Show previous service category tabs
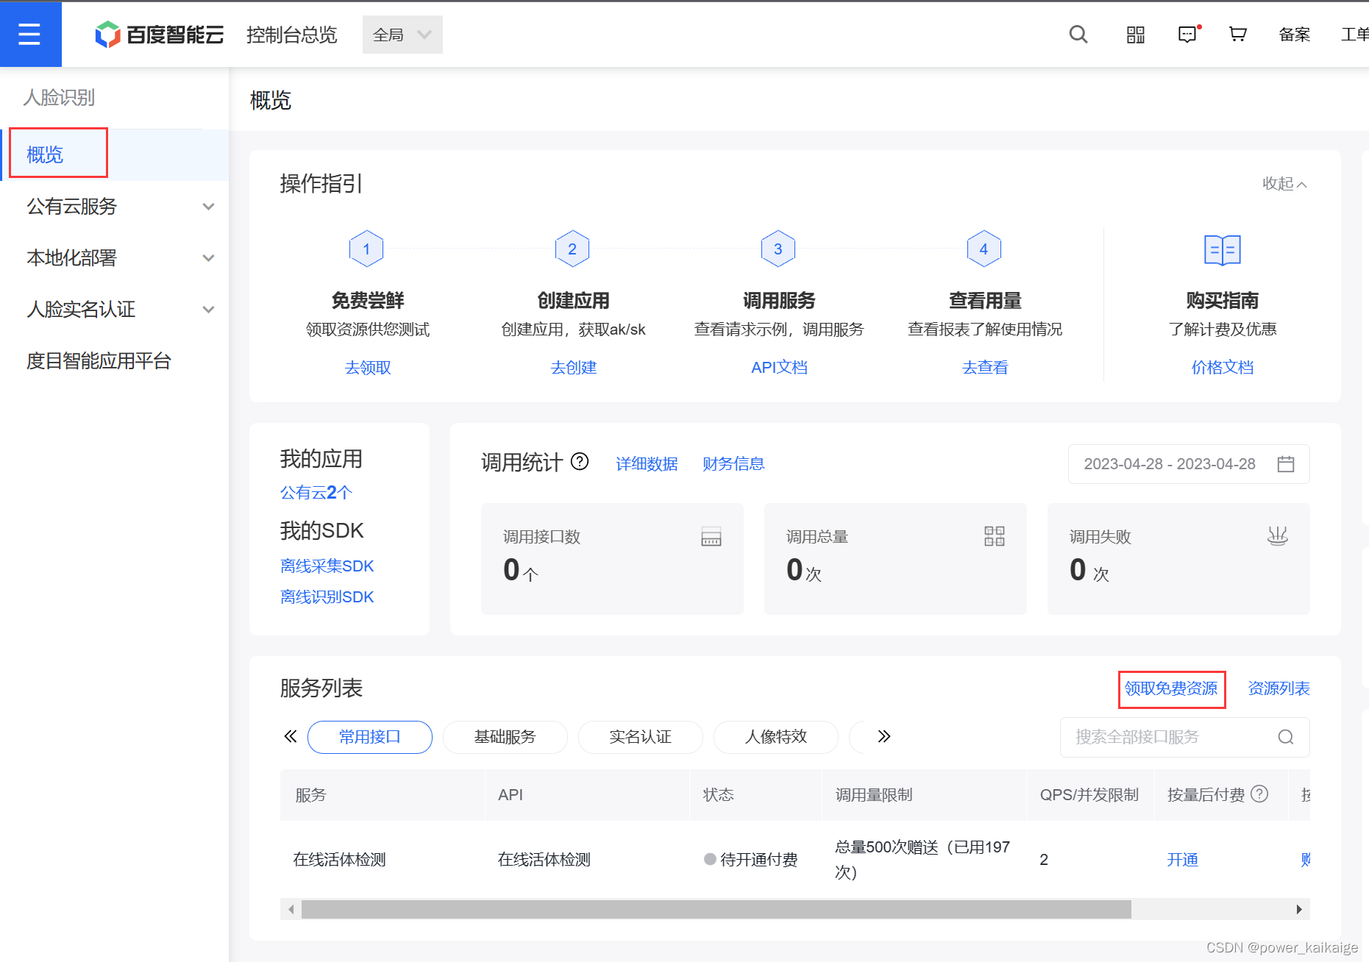Image resolution: width=1369 pixels, height=962 pixels. pyautogui.click(x=291, y=736)
